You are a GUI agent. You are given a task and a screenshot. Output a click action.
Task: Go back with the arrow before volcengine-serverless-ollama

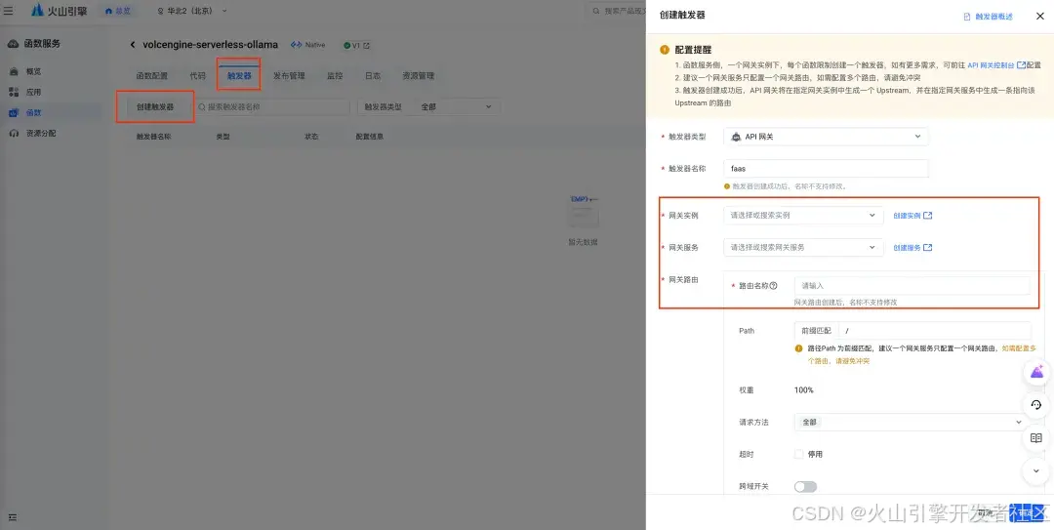[133, 45]
